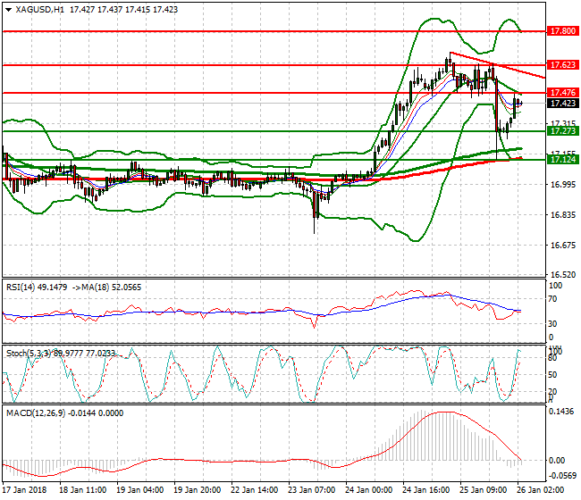This screenshot has width=581, height=500.
Task: Click the MACD(12,26,9) indicator label
Action: point(36,412)
